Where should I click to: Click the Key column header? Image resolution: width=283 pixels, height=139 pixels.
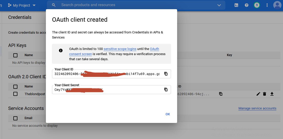point(229,55)
